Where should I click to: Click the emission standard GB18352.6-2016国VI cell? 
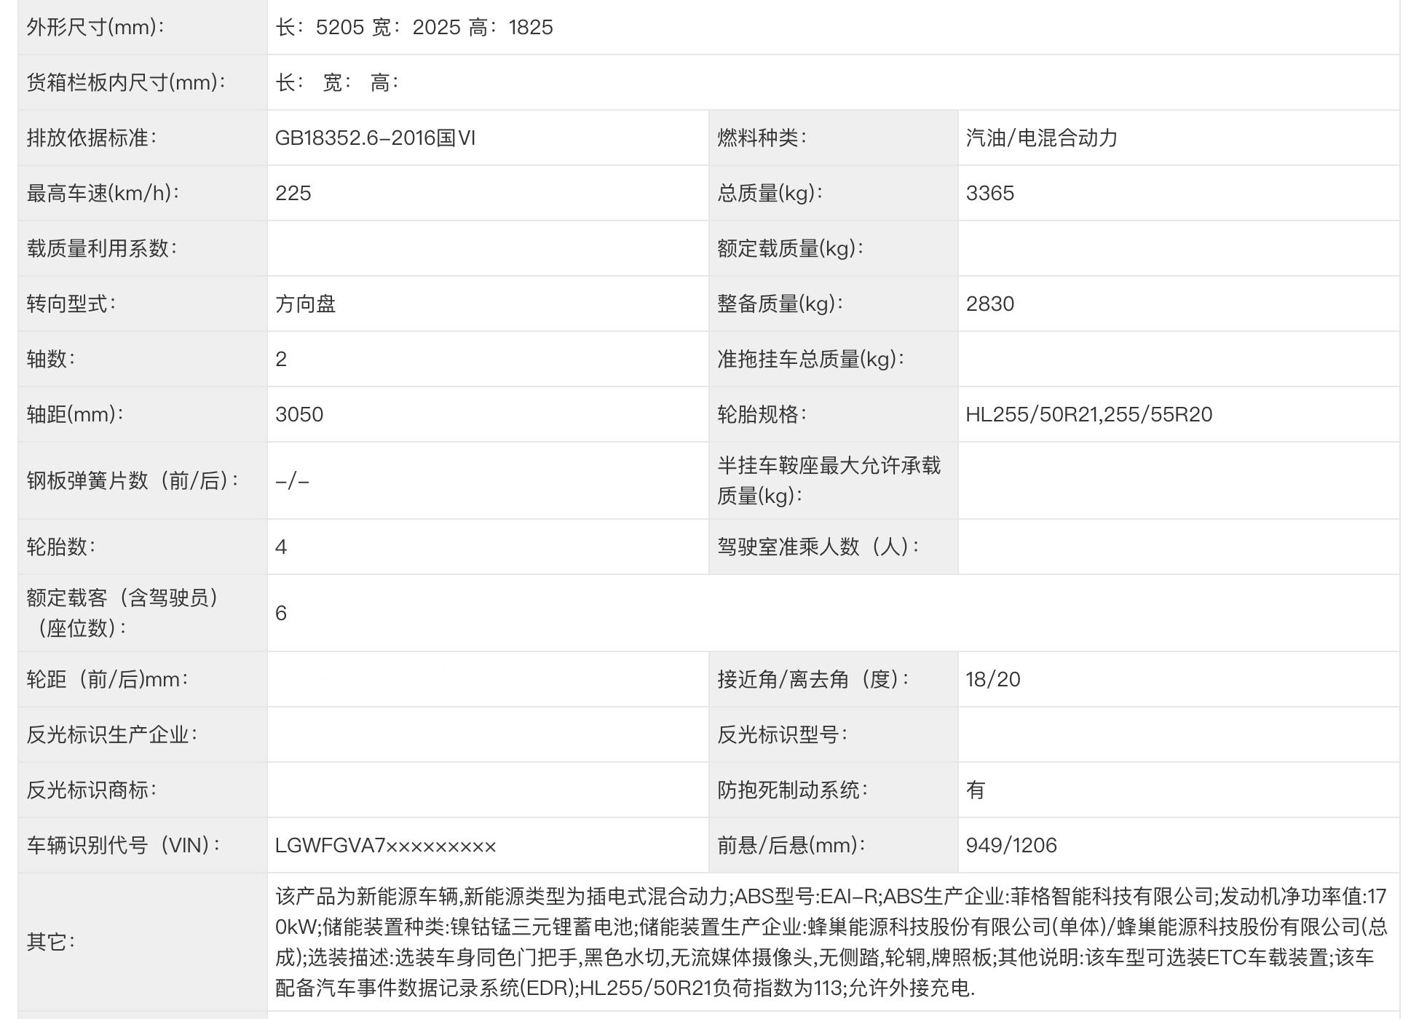(x=375, y=138)
